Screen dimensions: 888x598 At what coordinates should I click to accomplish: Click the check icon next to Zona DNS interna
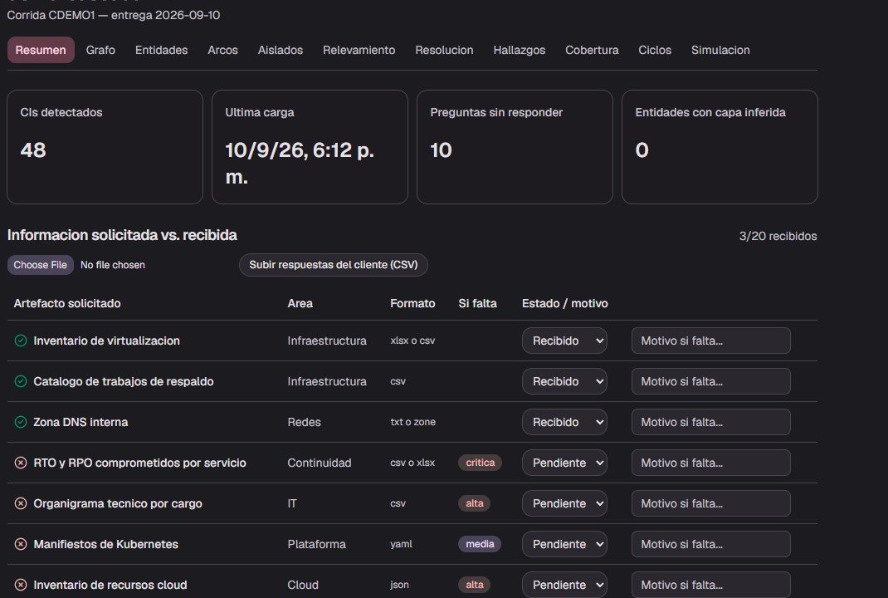21,422
